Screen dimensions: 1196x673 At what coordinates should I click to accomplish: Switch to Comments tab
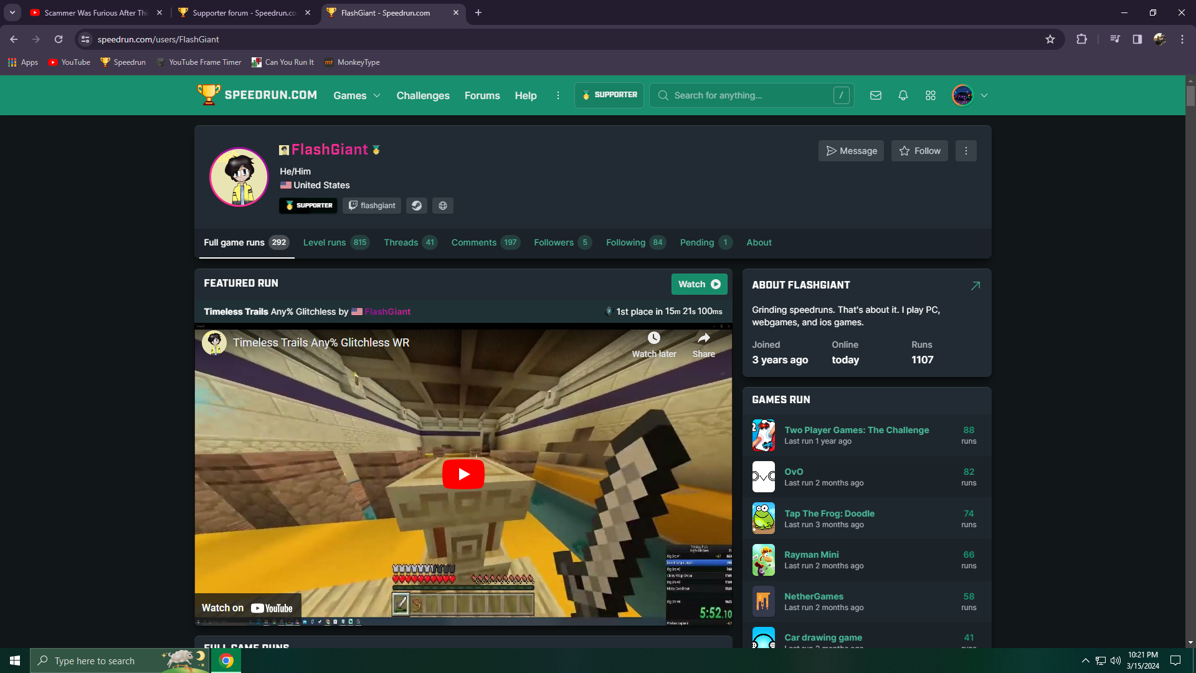486,242
